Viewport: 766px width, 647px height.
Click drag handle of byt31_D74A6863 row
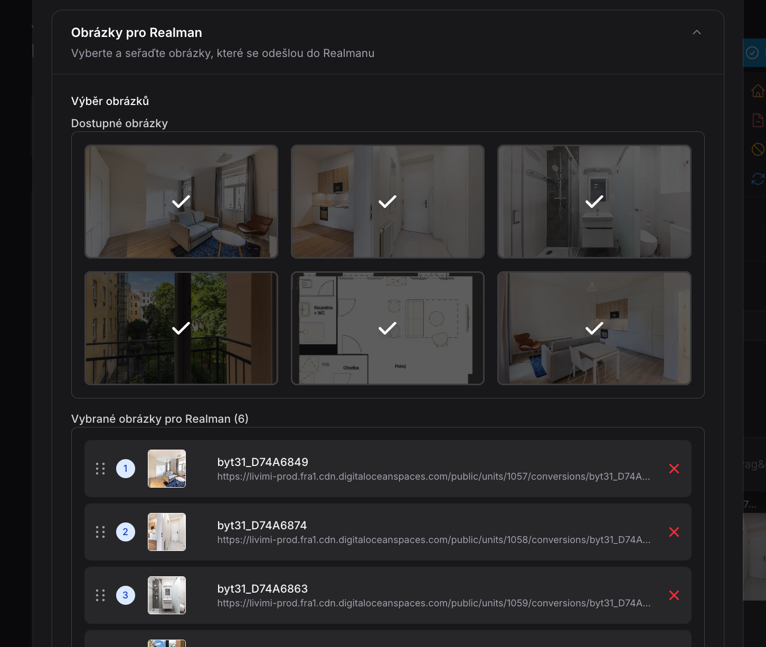click(x=100, y=595)
